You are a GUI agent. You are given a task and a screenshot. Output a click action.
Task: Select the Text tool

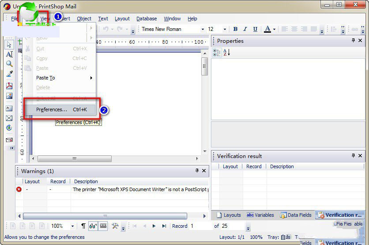pos(9,54)
